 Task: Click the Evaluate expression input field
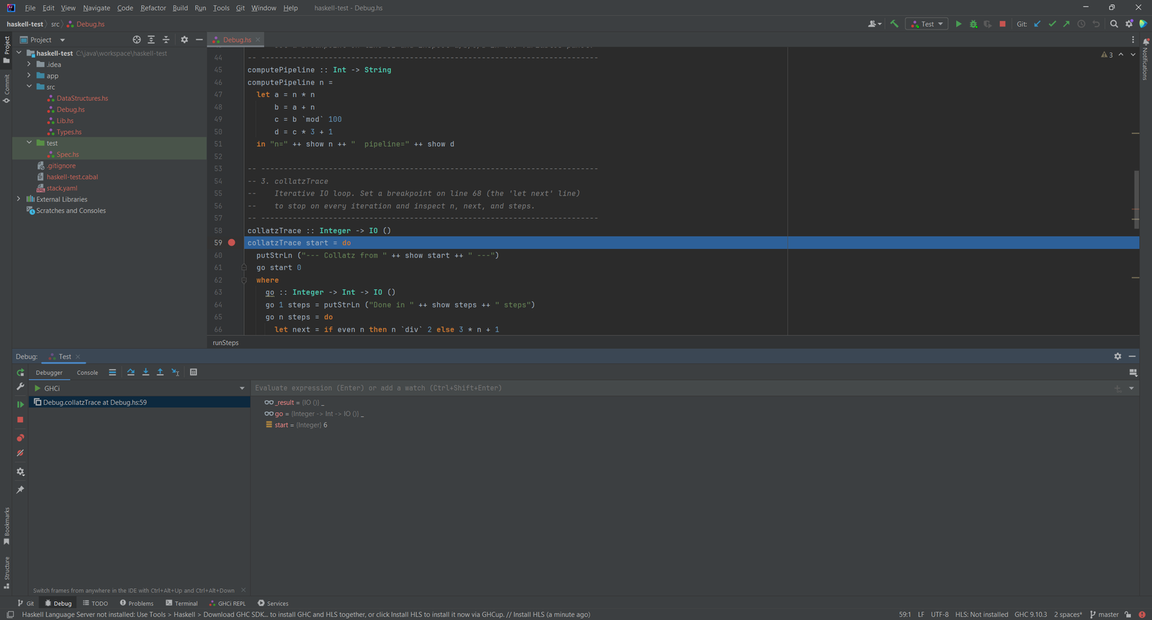tap(680, 388)
